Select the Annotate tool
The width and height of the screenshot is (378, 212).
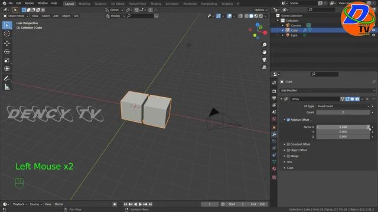coord(7,78)
